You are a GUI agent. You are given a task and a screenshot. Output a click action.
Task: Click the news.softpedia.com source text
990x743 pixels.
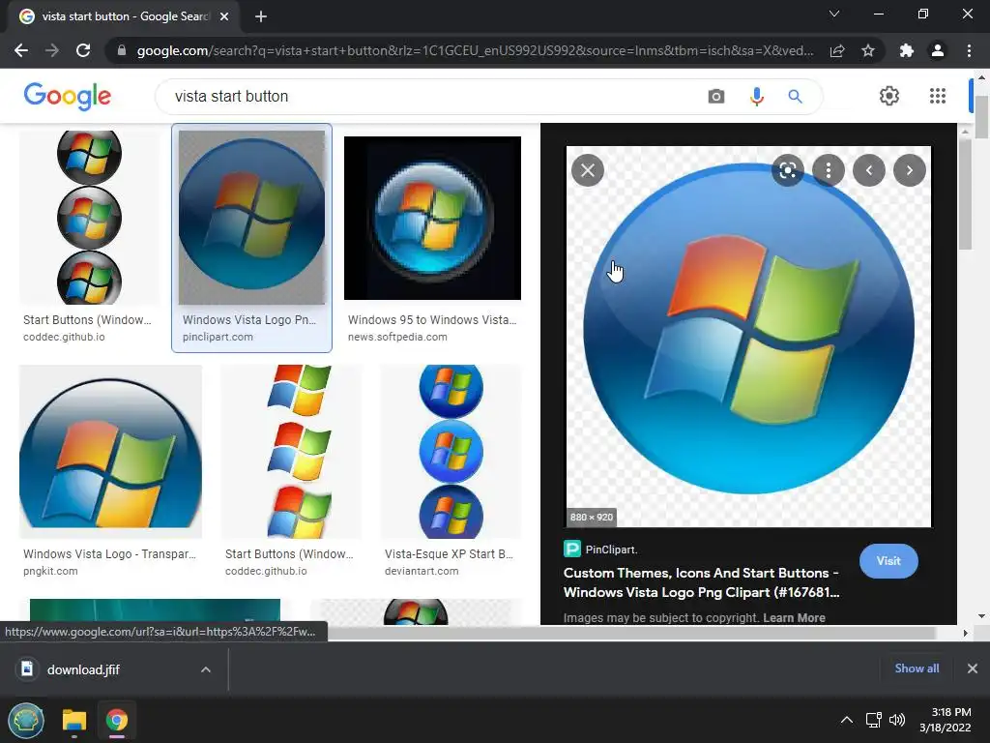[397, 338]
